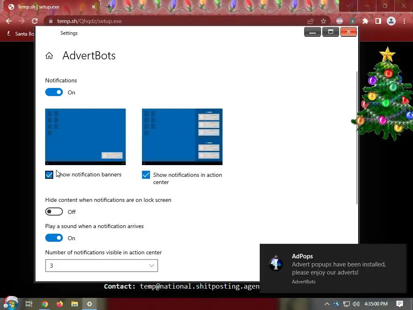Open the green 'S' extension icon
Image resolution: width=413 pixels, height=310 pixels.
[x=353, y=21]
